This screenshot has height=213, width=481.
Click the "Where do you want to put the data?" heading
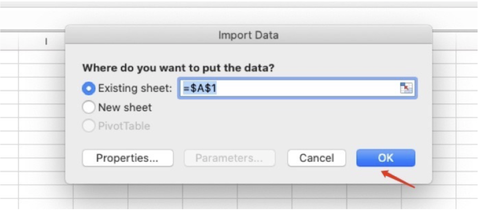pos(178,68)
